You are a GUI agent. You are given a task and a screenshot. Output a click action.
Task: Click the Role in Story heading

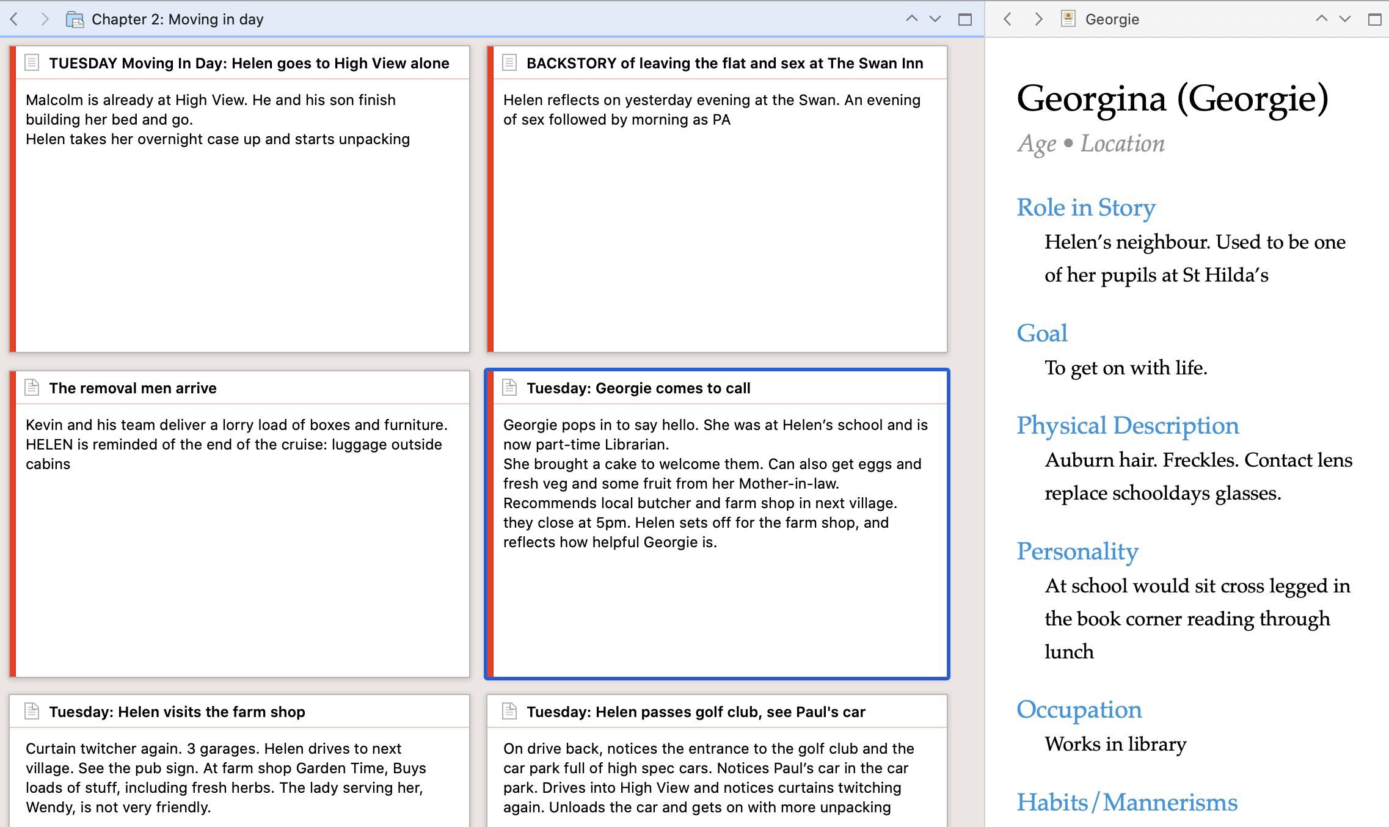click(x=1086, y=208)
